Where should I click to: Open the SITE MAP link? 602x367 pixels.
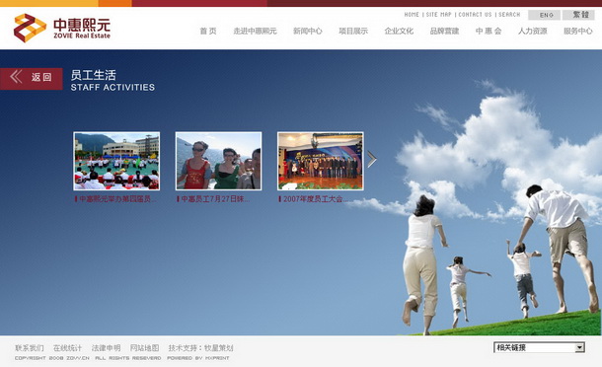coord(439,15)
